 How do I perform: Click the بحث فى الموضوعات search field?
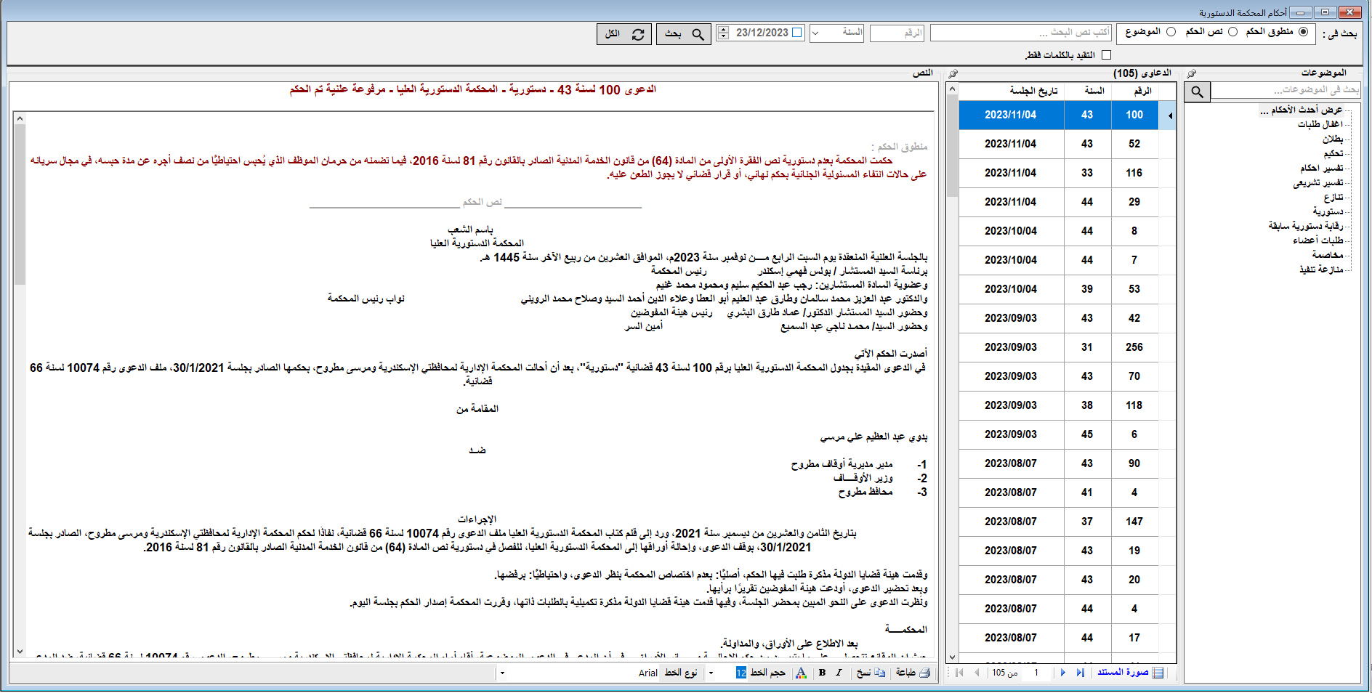(1286, 90)
